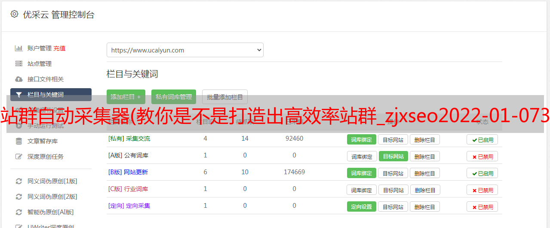Click the [私有] 采集交流 column name

(129, 139)
